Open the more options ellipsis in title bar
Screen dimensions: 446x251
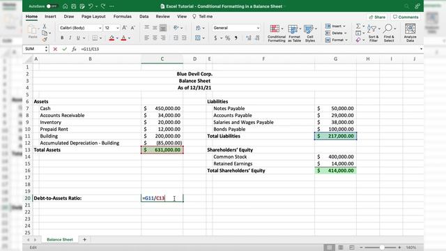coord(111,6)
